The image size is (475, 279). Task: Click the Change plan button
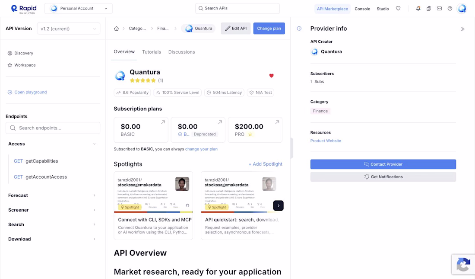269,29
